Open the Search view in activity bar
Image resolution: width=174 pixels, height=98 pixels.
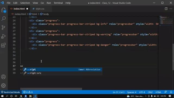point(4,19)
